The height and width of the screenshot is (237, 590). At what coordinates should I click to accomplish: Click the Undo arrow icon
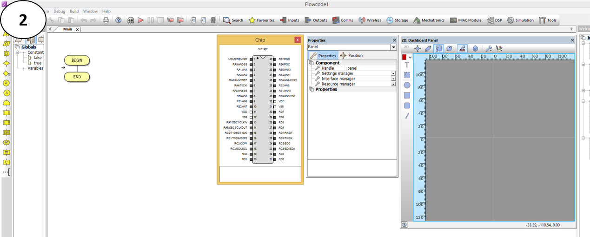(x=84, y=20)
